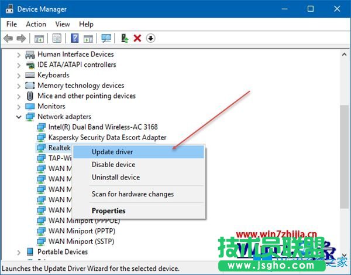The image size is (351, 275).
Task: Select WAN Miniport (PPPOE) entry
Action: (x=84, y=221)
